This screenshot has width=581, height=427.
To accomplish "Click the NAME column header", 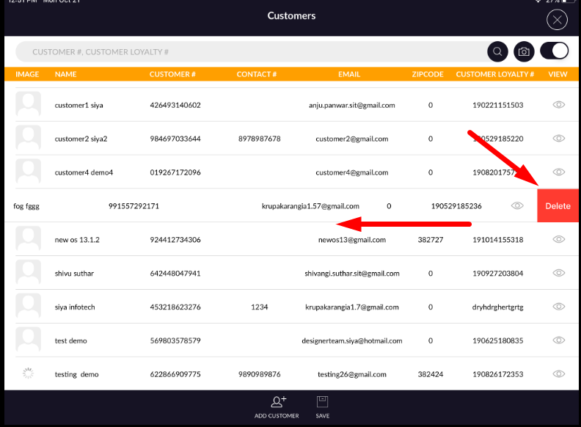I will (x=66, y=75).
